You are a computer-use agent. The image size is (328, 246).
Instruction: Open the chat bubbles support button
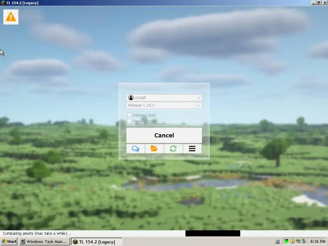tap(135, 149)
